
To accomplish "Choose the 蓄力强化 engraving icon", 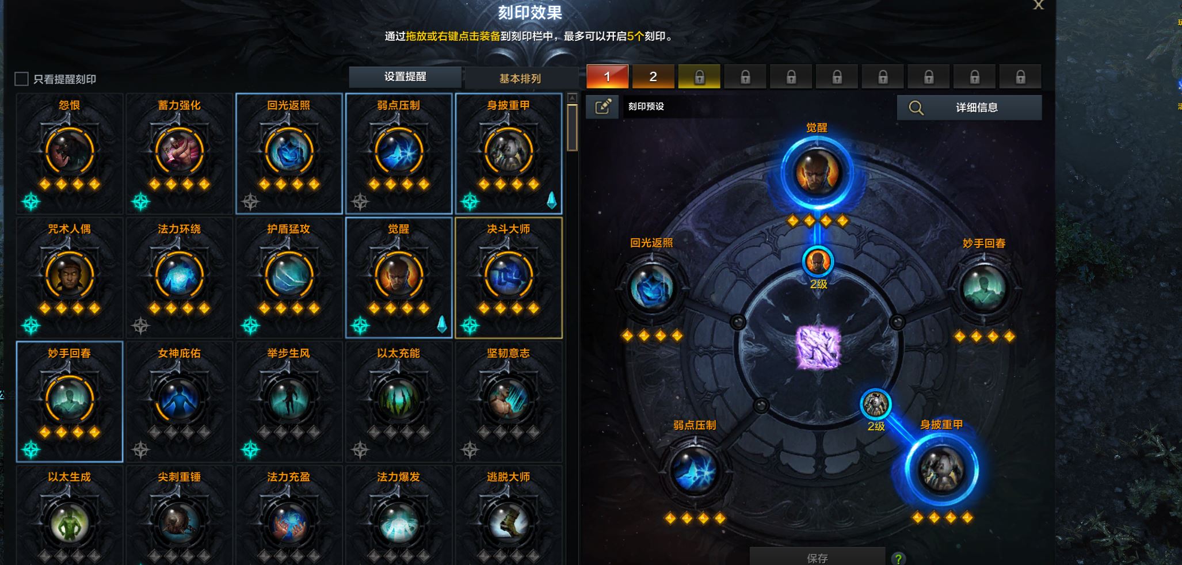I will tap(179, 151).
